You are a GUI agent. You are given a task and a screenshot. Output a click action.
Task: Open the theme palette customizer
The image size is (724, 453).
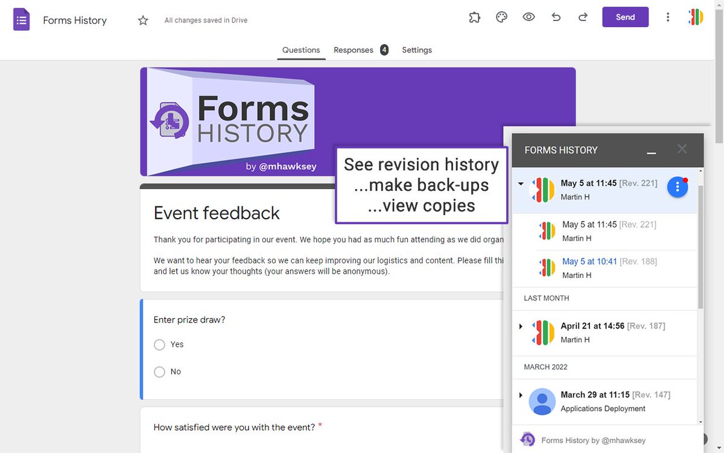(x=502, y=17)
